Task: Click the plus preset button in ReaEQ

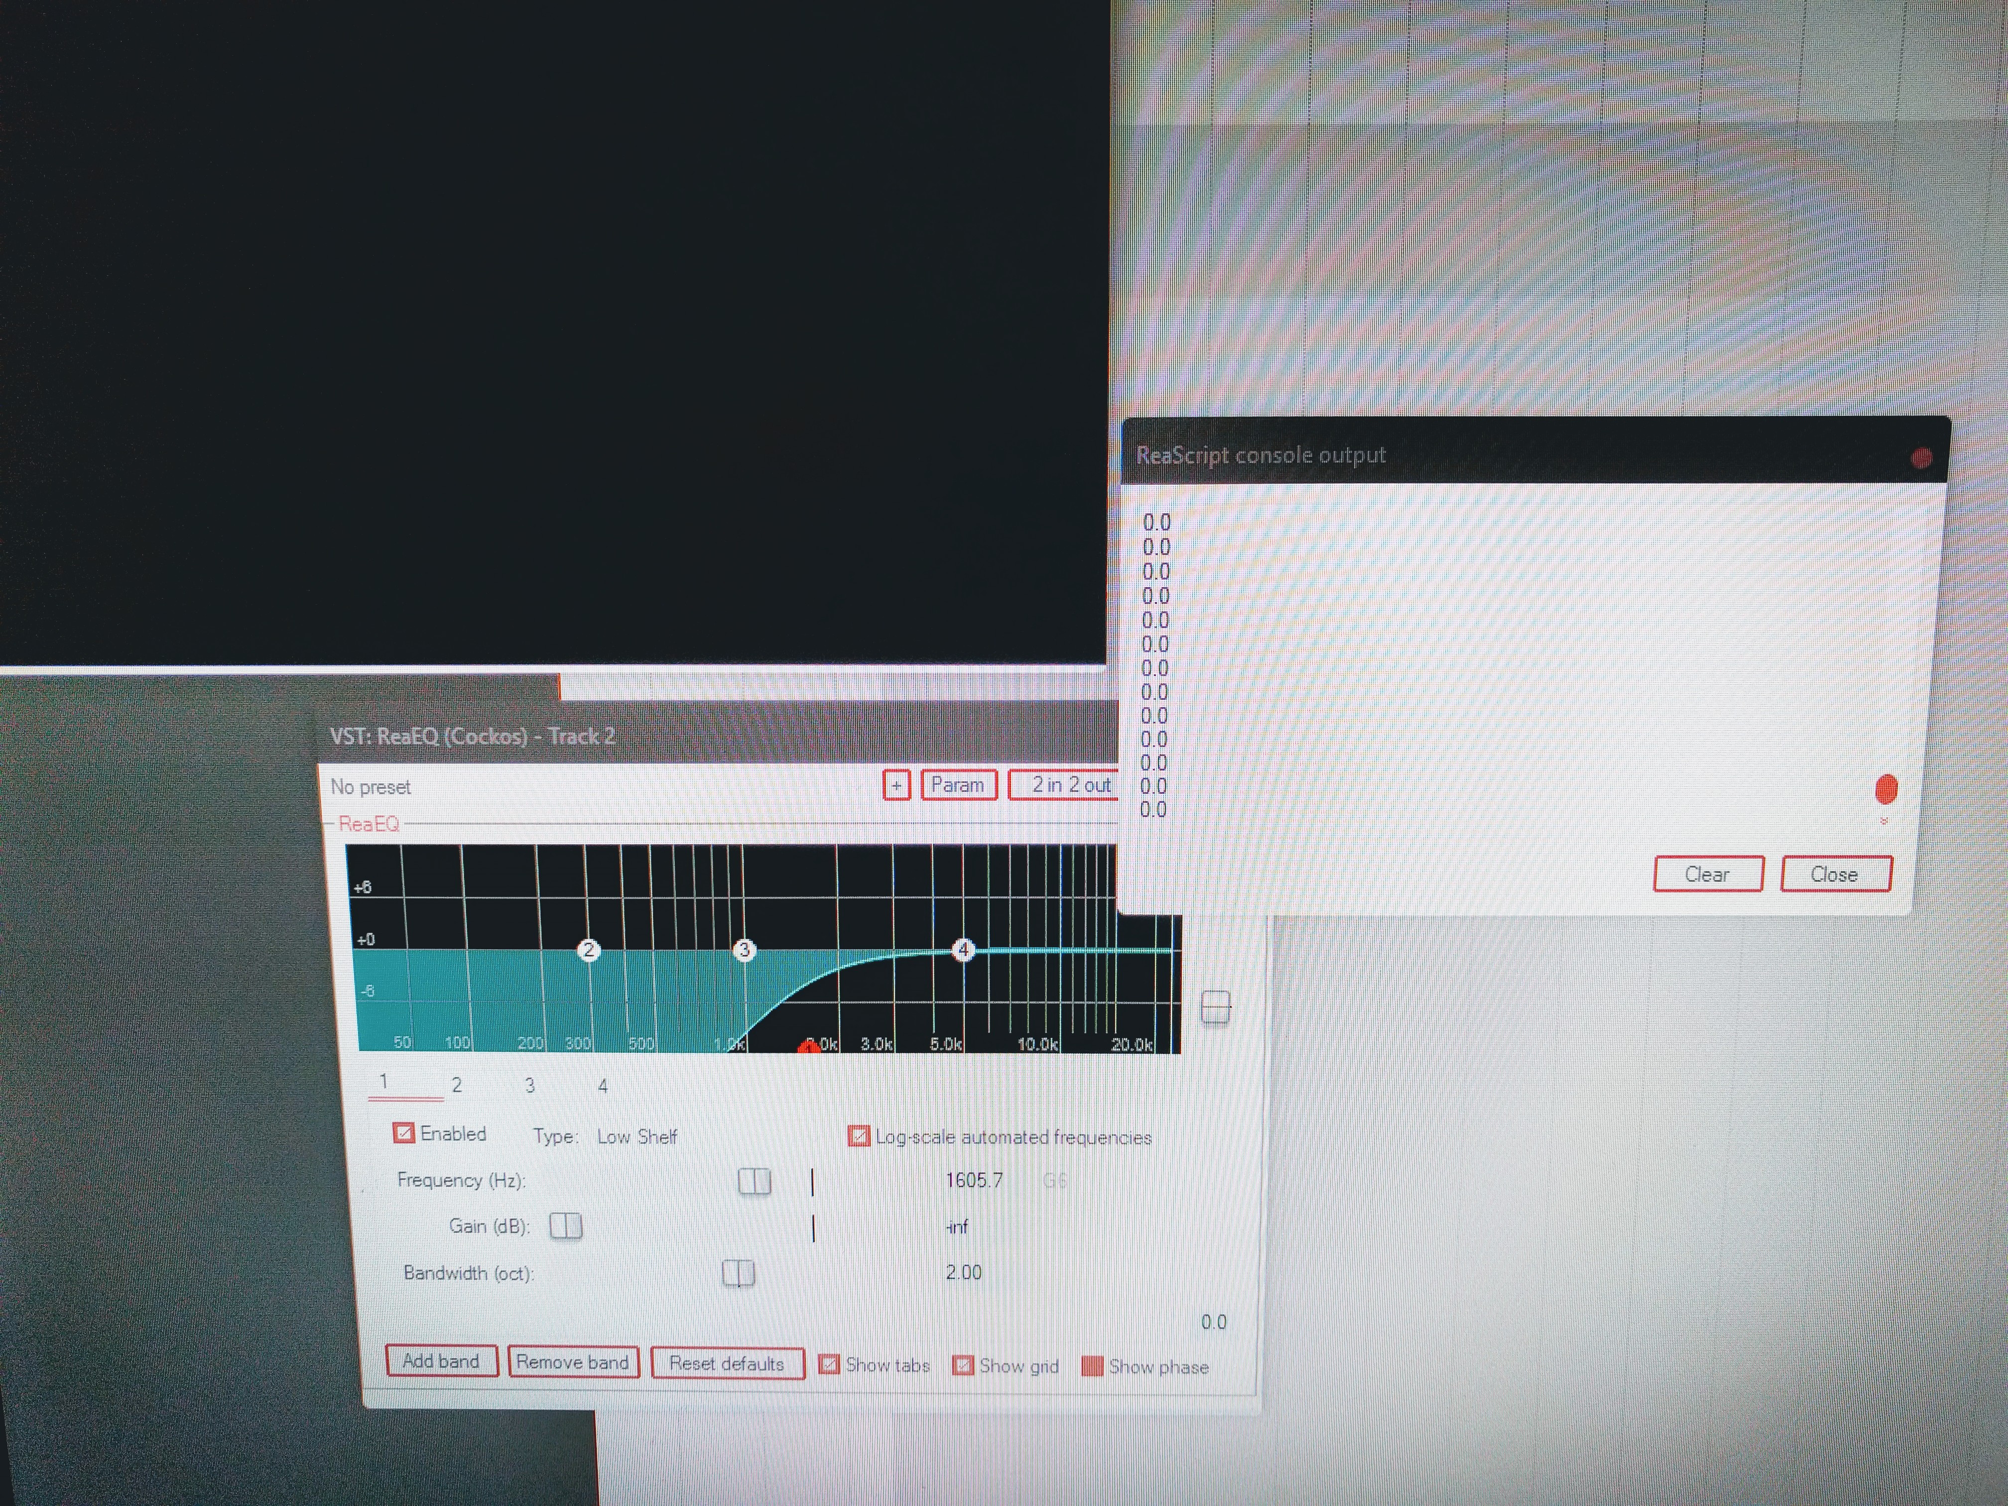Action: point(897,785)
